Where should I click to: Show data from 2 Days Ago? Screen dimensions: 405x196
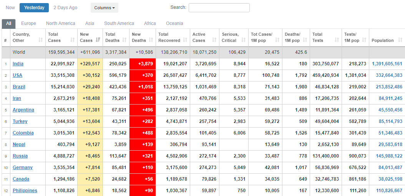(65, 8)
